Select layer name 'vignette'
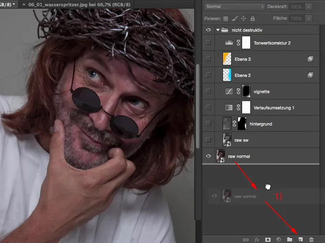The height and width of the screenshot is (243, 325). pyautogui.click(x=262, y=92)
